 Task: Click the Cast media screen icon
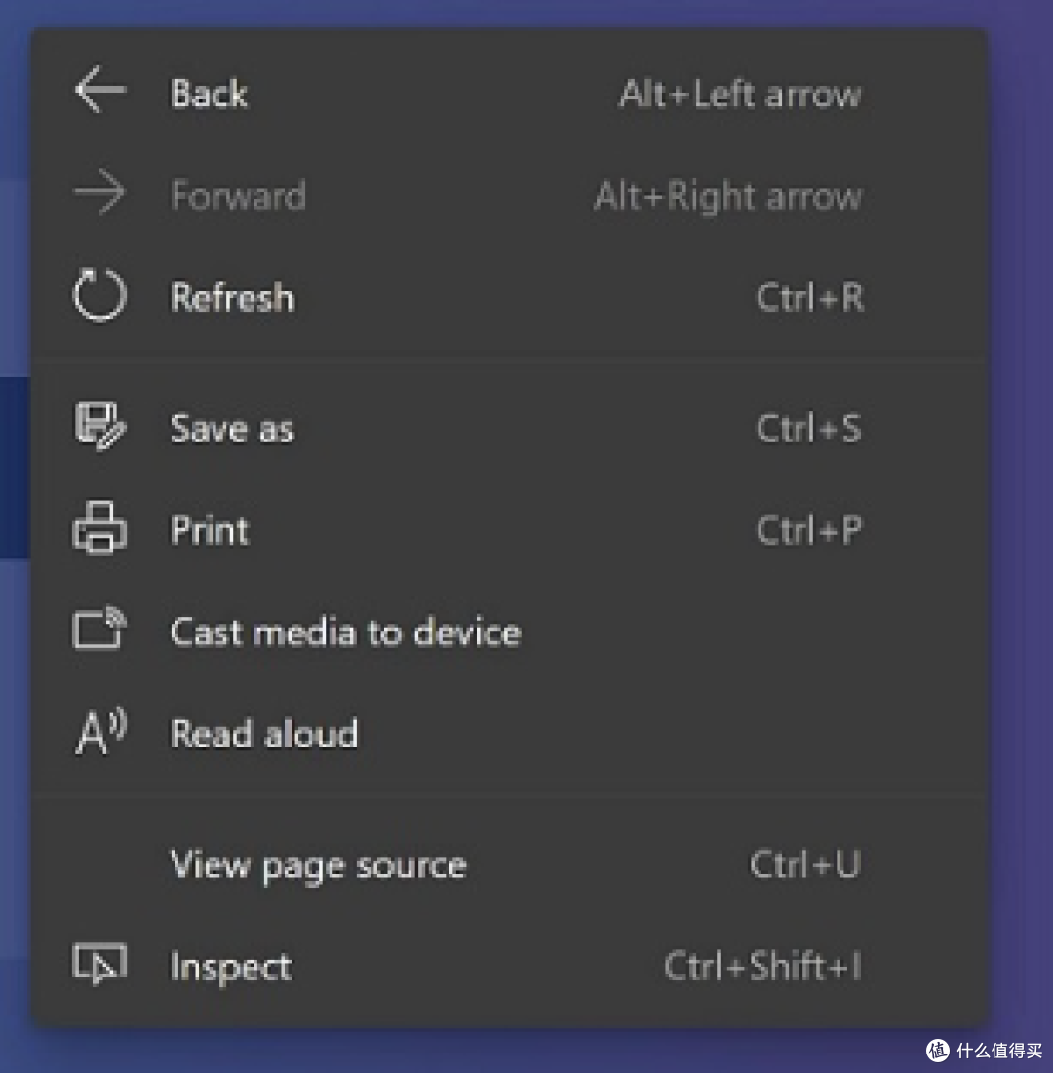point(100,628)
